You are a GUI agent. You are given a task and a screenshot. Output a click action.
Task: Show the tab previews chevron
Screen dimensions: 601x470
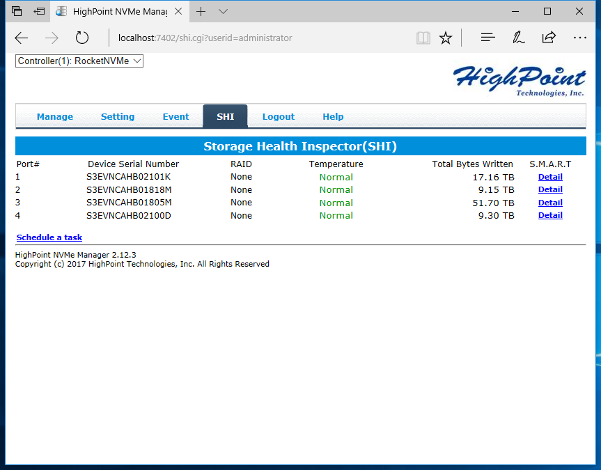pyautogui.click(x=223, y=12)
